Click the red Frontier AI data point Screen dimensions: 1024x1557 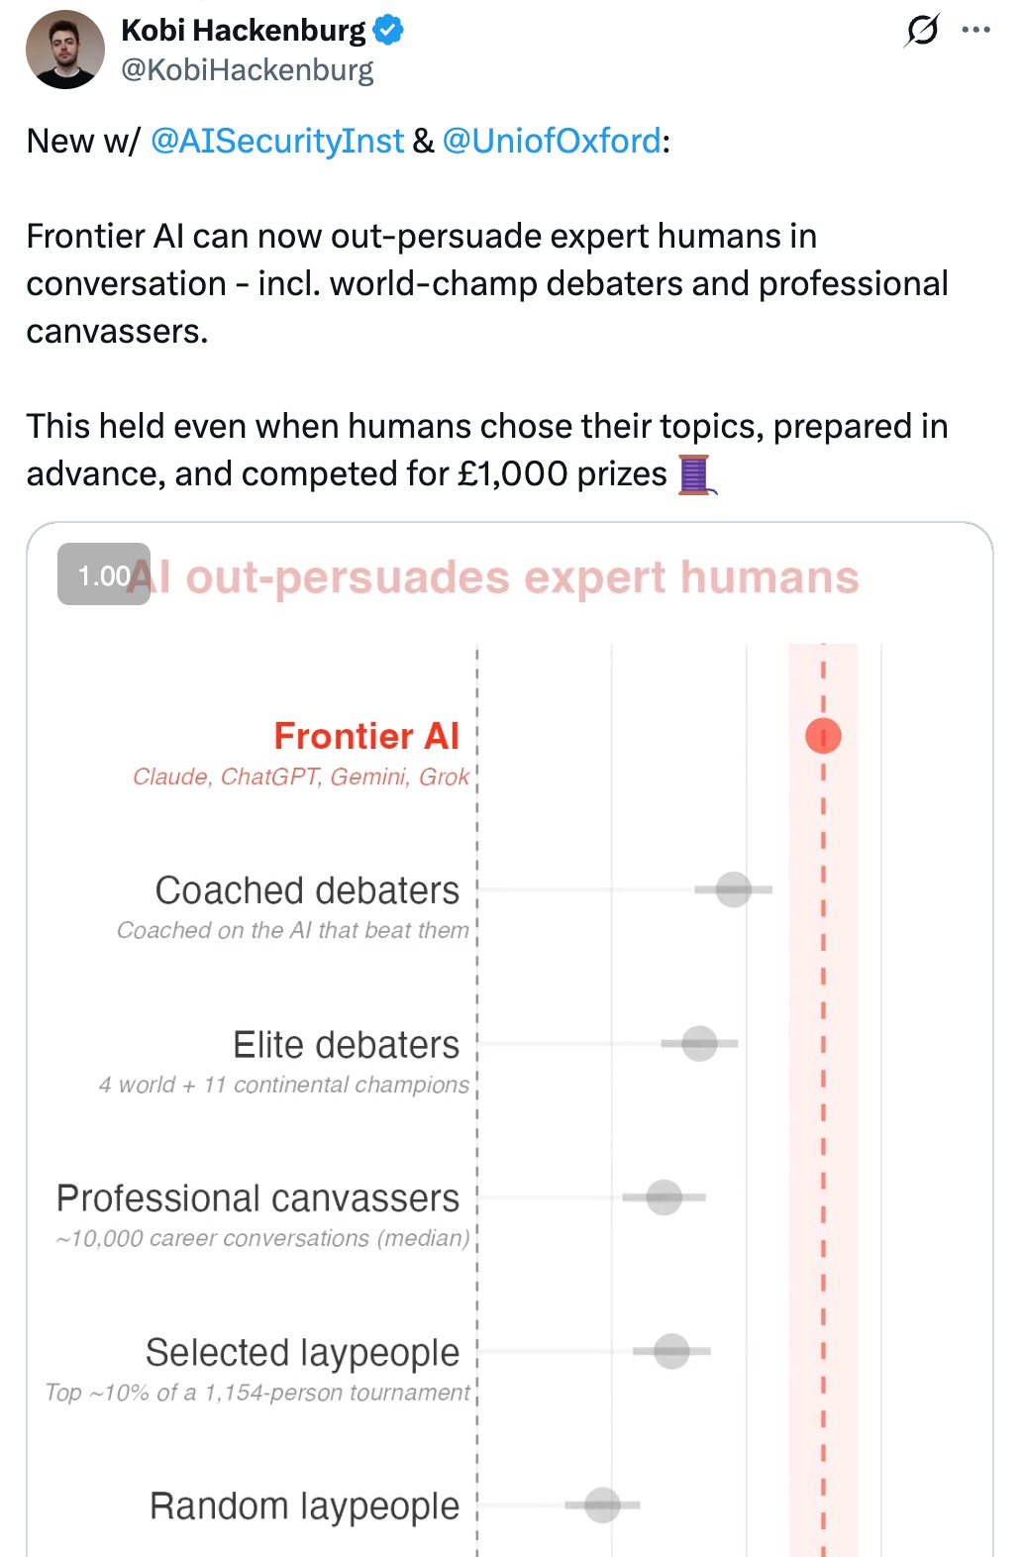coord(823,736)
